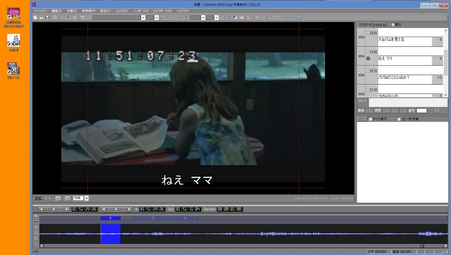Open the CANVASs SSTG1 Lite2 desktop shortcut
This screenshot has height=255, width=451.
[14, 17]
